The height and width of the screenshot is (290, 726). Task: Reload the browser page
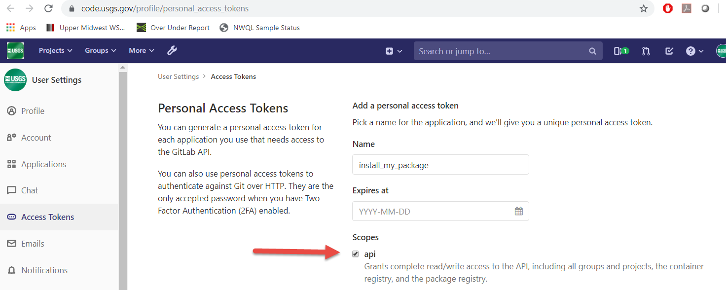pyautogui.click(x=48, y=8)
